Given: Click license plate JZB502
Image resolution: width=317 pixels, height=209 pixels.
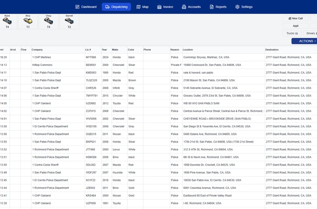Looking at the screenshot, I should click(90, 188).
